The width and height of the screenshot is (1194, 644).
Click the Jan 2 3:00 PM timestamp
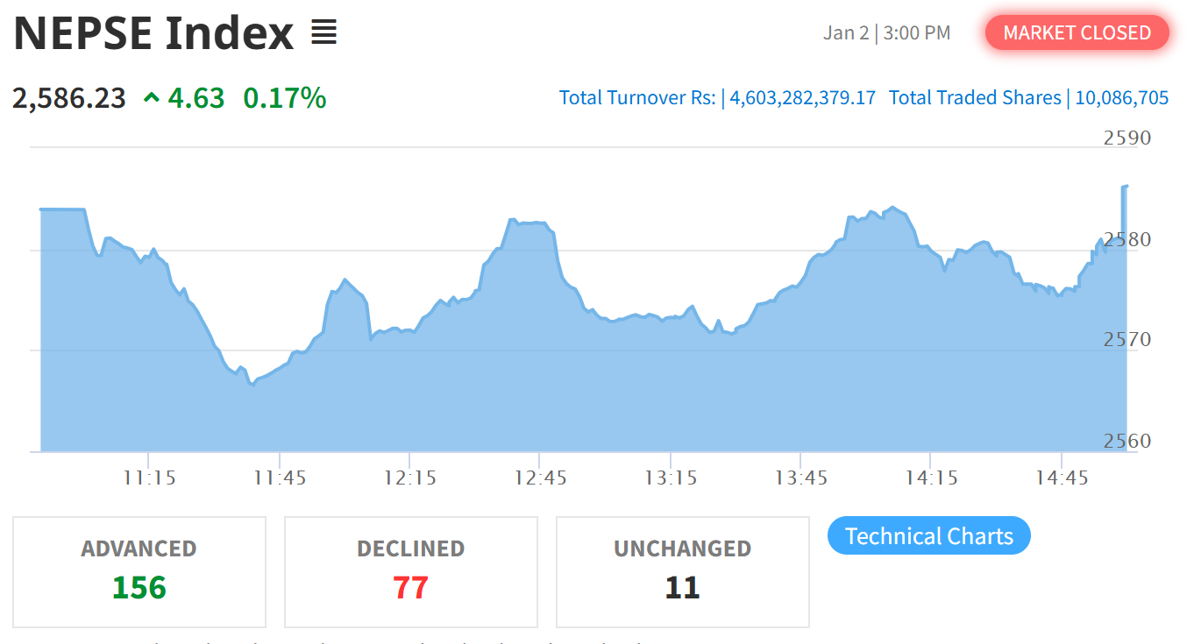[x=886, y=33]
